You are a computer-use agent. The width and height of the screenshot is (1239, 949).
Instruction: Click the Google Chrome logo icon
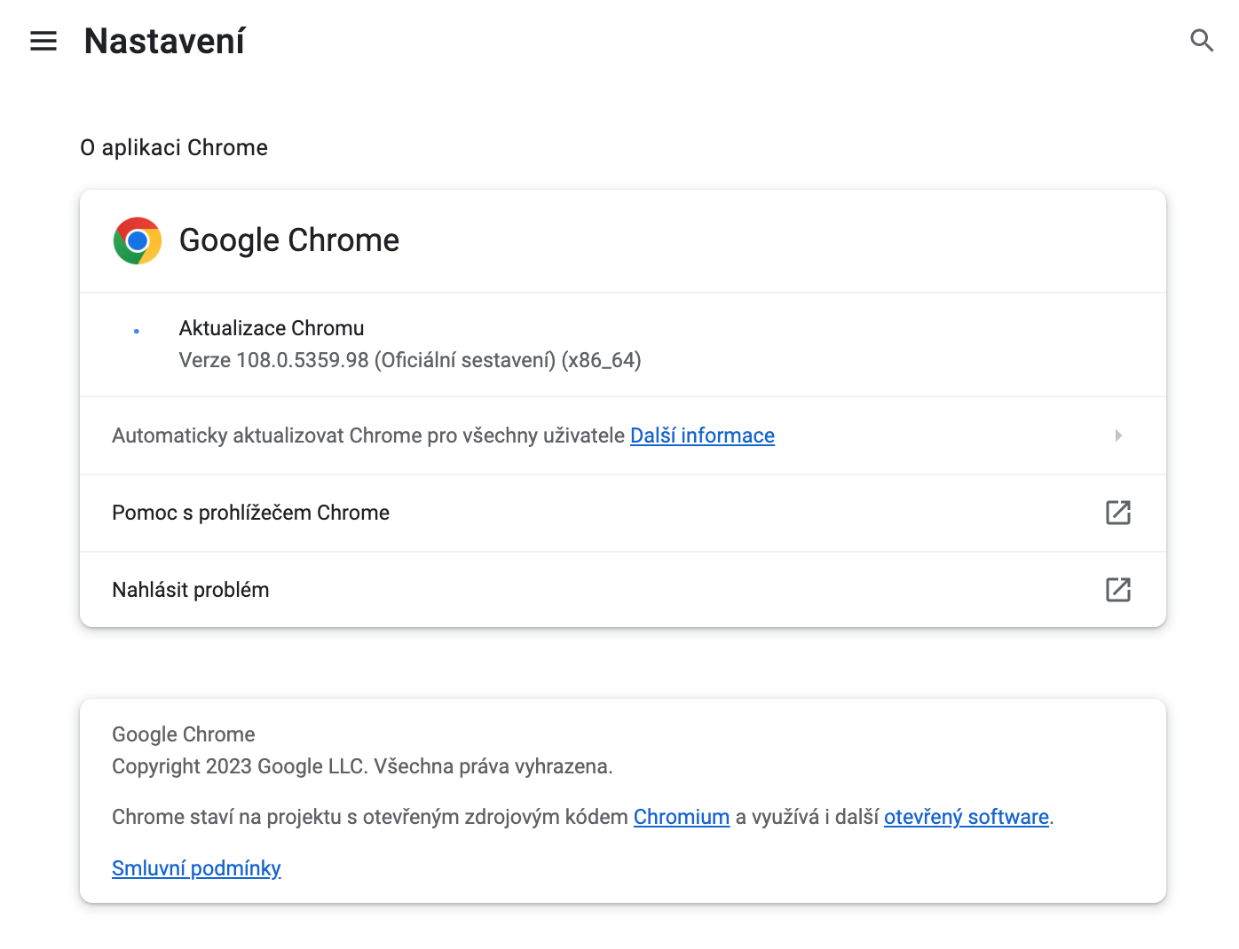pyautogui.click(x=138, y=240)
